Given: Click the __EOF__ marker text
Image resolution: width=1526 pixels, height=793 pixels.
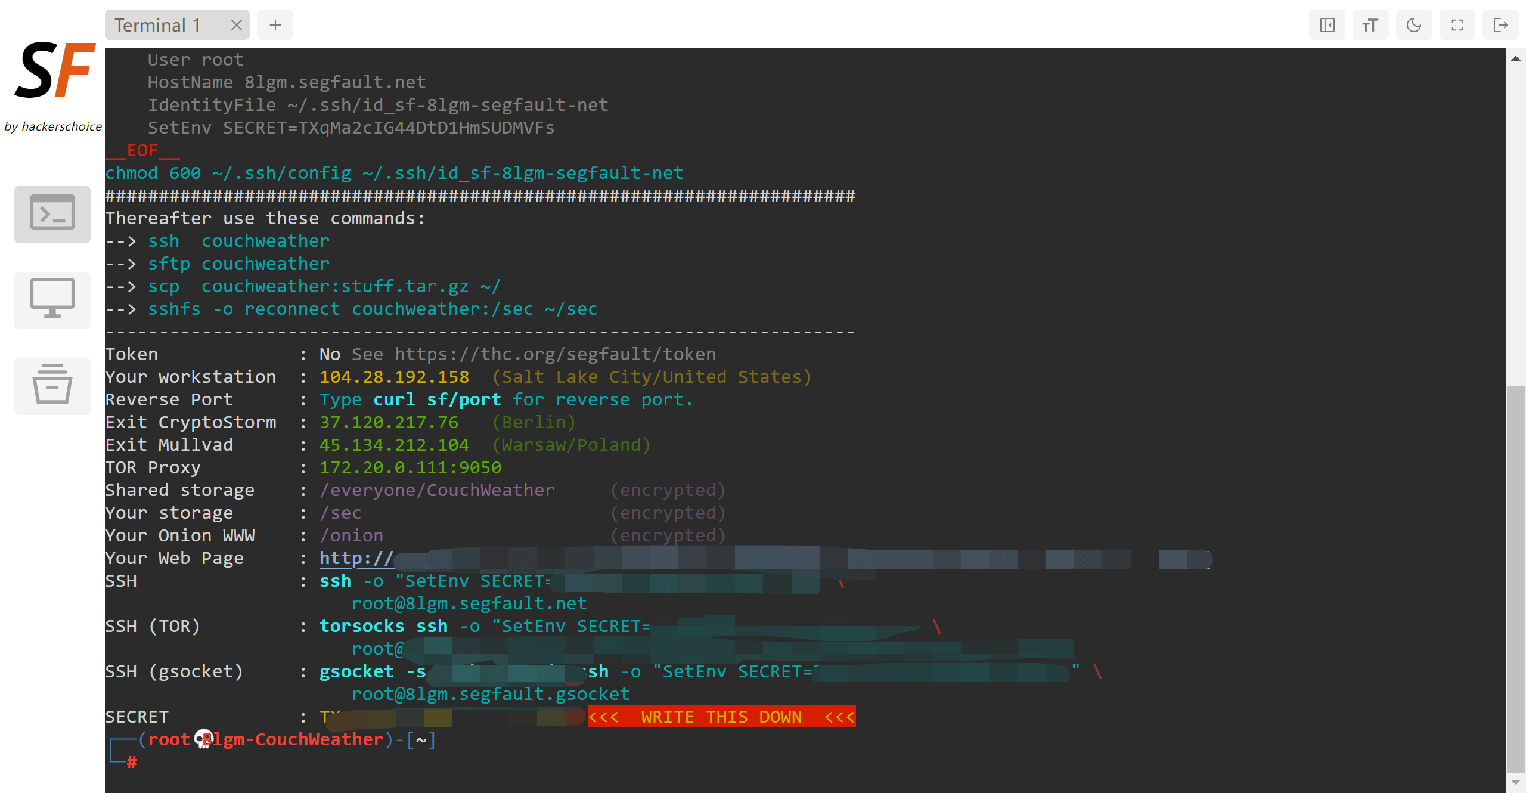Looking at the screenshot, I should click(x=142, y=150).
